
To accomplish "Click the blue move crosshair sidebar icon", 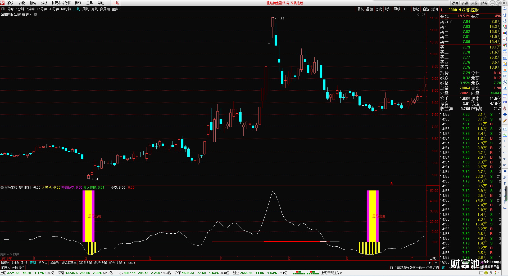I will [505, 115].
